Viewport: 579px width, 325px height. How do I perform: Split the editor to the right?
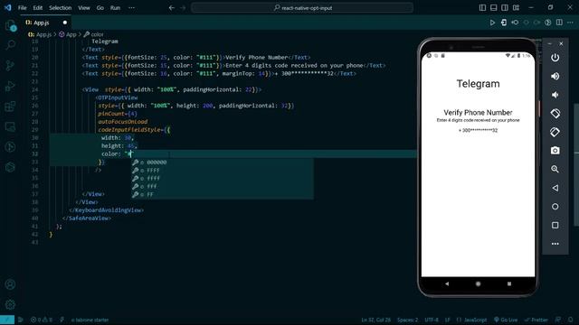pos(559,23)
